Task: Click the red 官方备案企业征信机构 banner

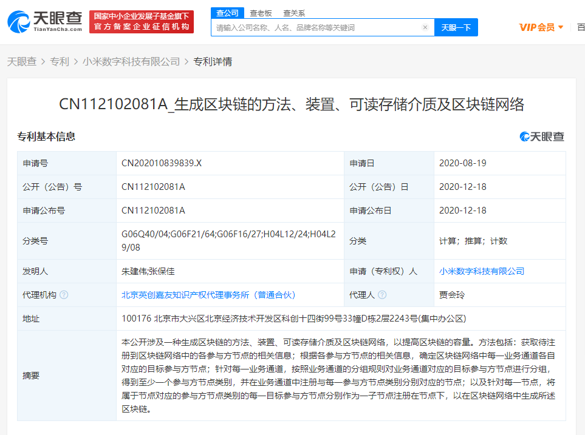Action: pyautogui.click(x=142, y=22)
